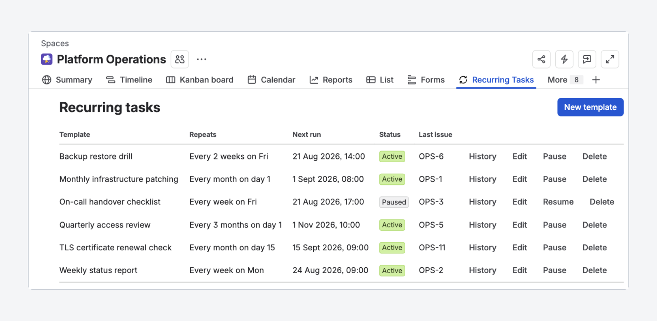
Task: Resume the On-call handover checklist template
Action: (x=558, y=202)
